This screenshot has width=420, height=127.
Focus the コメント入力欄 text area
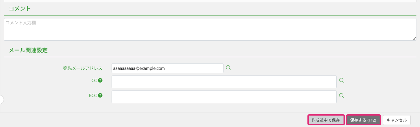tap(210, 29)
